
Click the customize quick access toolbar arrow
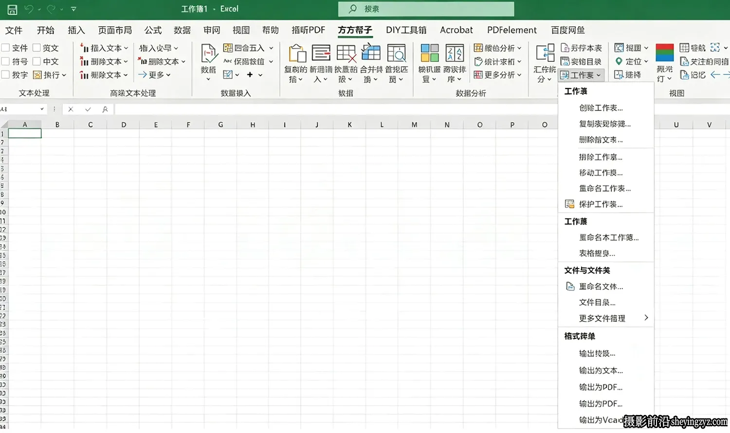73,9
